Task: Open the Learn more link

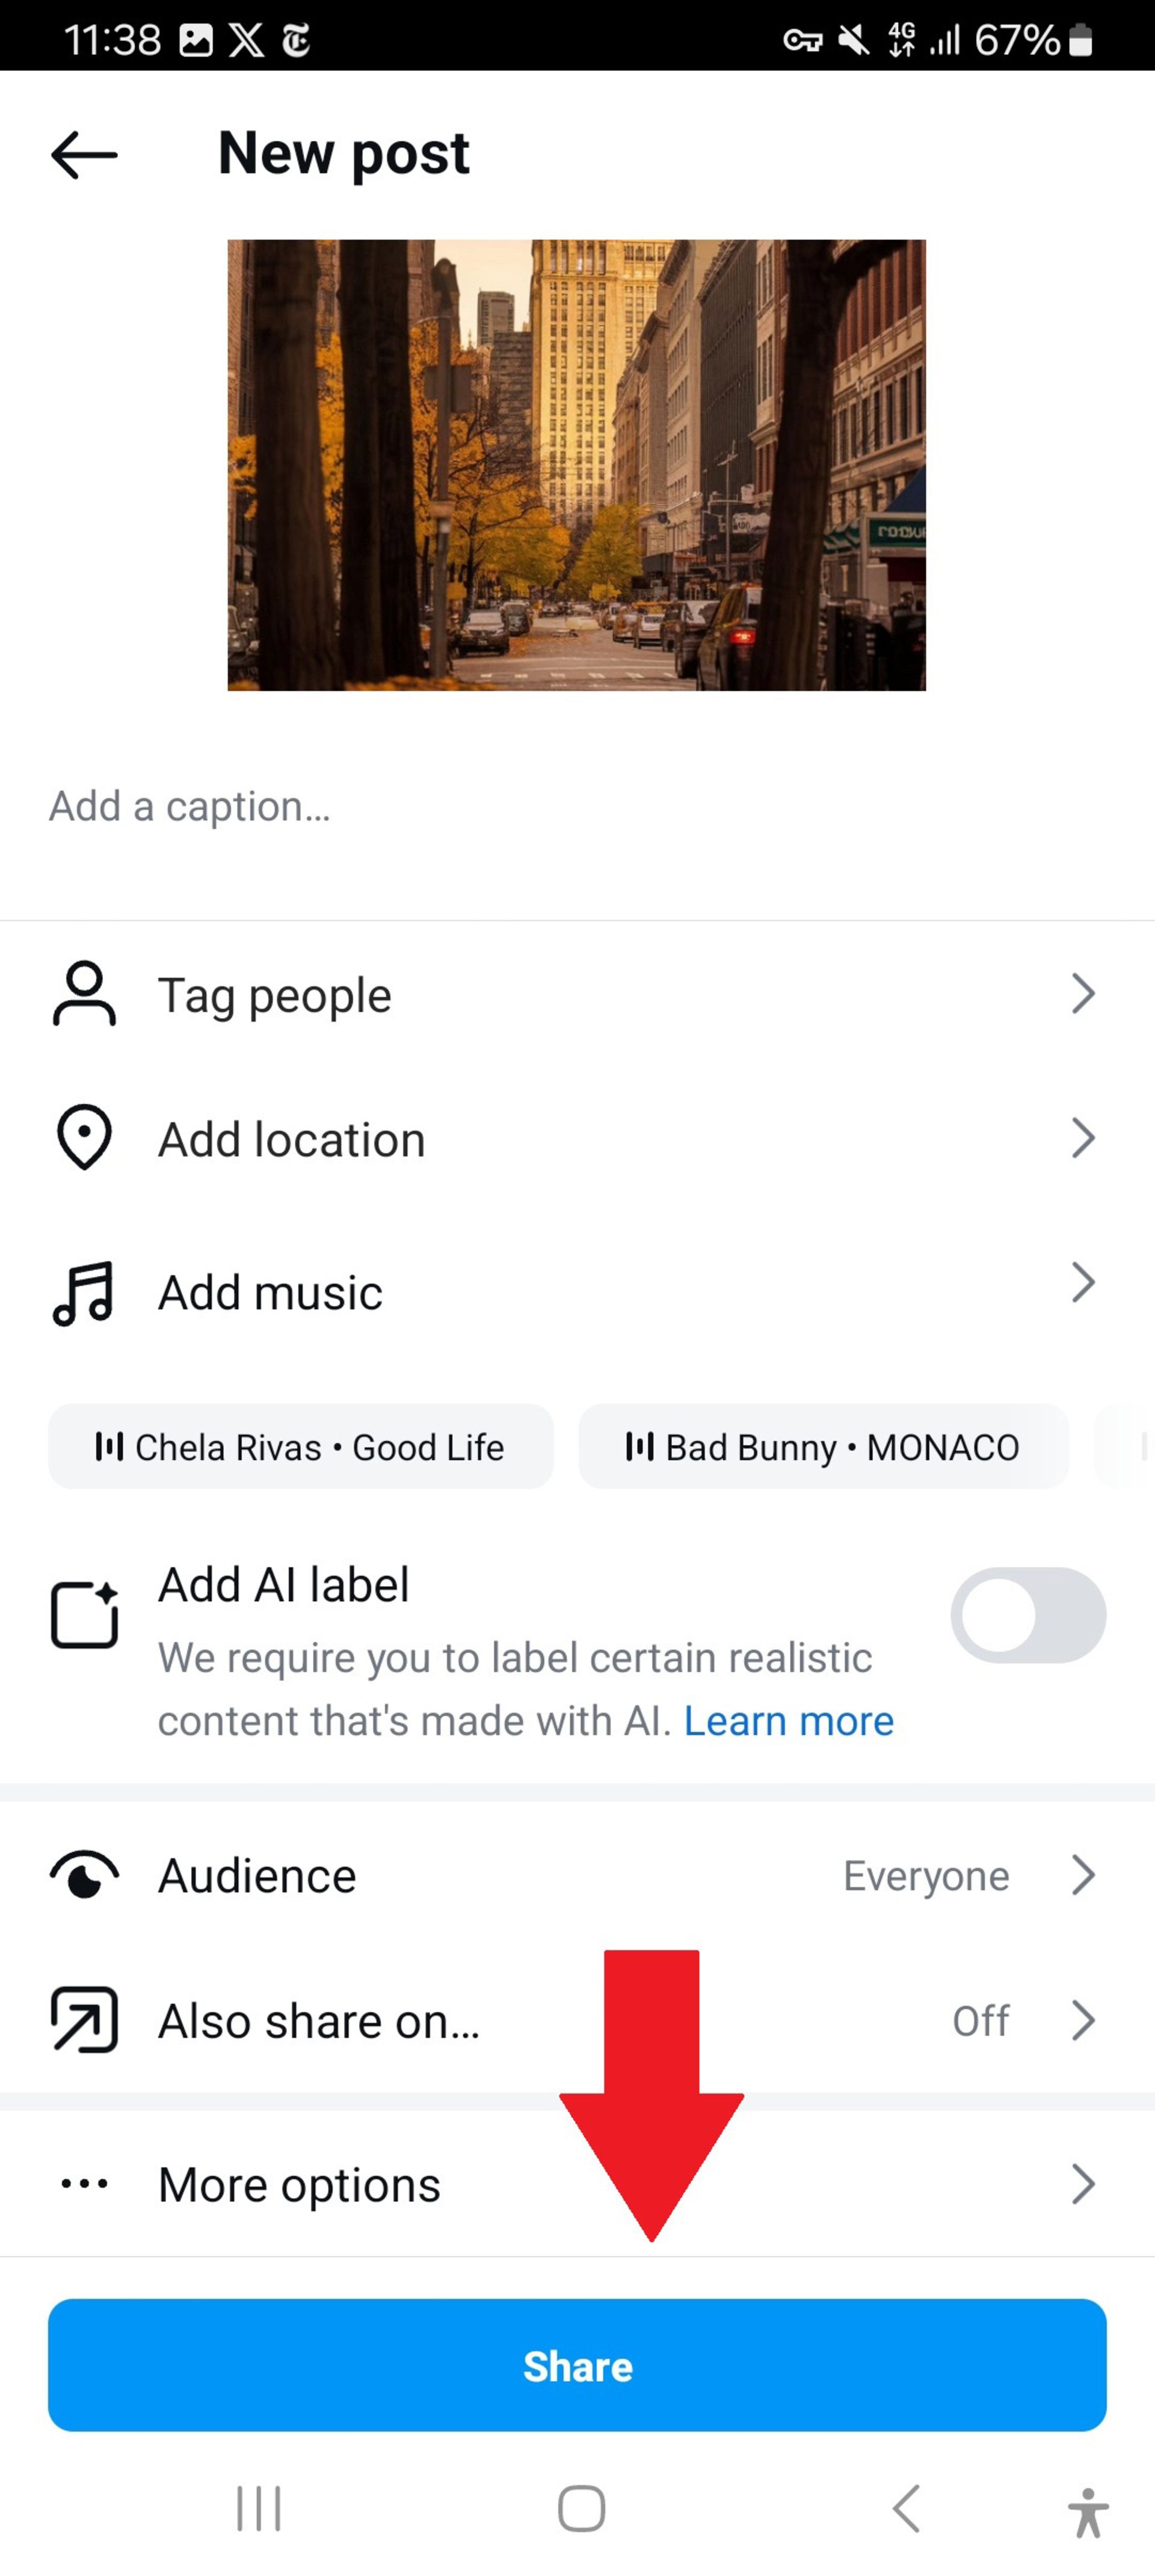Action: (789, 1721)
